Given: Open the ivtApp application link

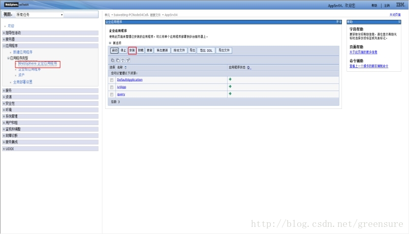Looking at the screenshot, I should 121,87.
